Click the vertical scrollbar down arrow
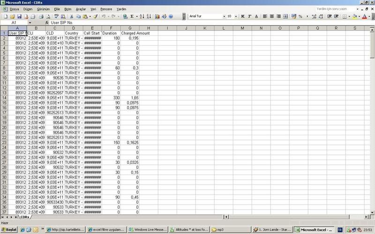Screen dimensions: 375x234 (x=372, y=212)
